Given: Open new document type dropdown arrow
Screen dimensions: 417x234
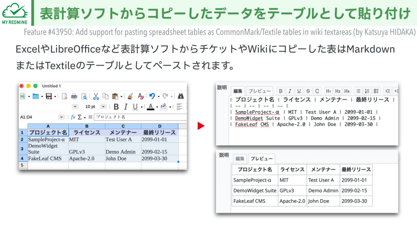Looking at the screenshot, I should pyautogui.click(x=29, y=97).
